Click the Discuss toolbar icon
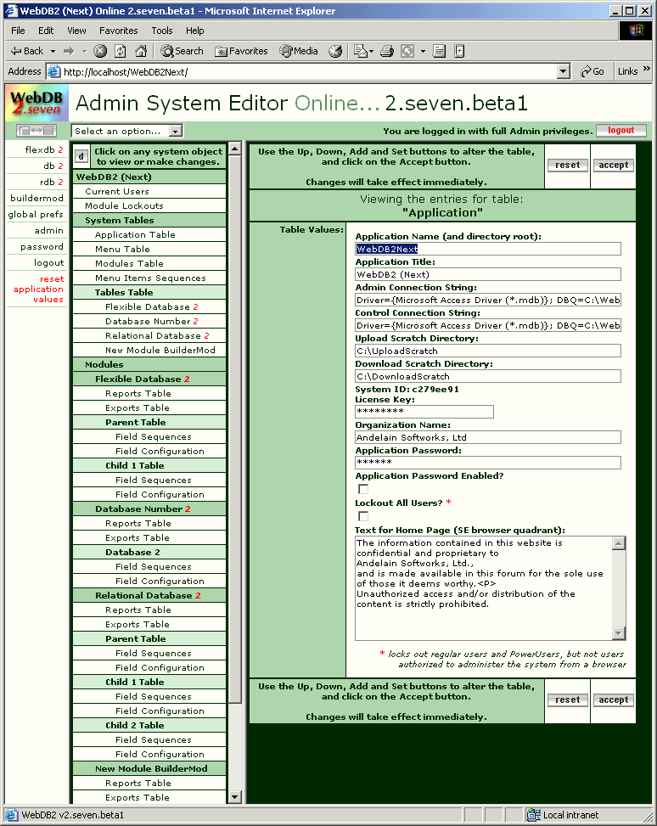 440,51
